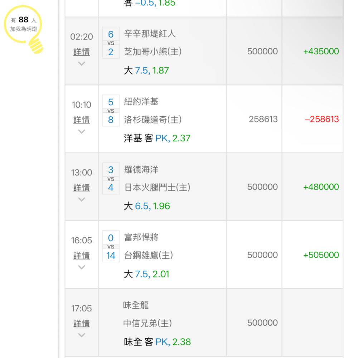
Task: Click the 6 vs 2 score box
Action: [x=111, y=44]
